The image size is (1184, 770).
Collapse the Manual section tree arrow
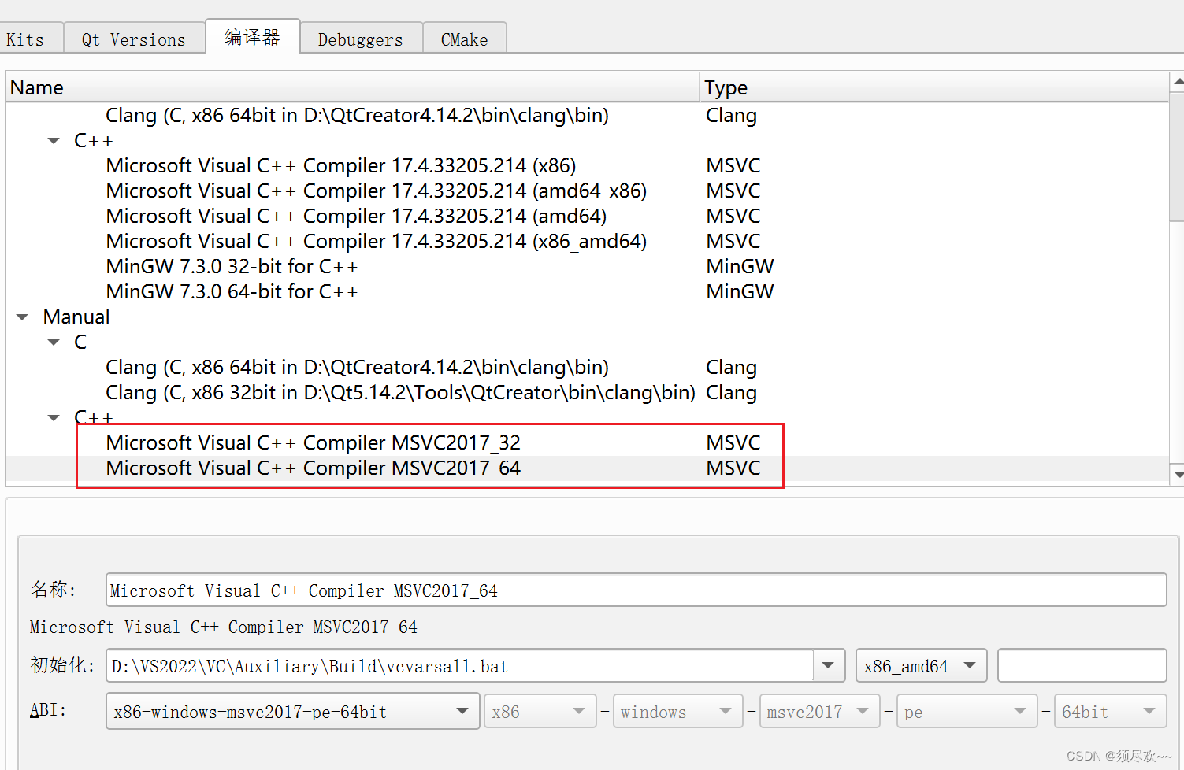click(x=22, y=317)
